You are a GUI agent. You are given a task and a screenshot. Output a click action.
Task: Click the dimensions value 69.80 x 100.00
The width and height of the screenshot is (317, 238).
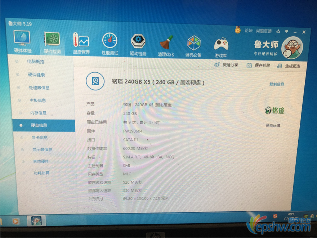coord(146,199)
